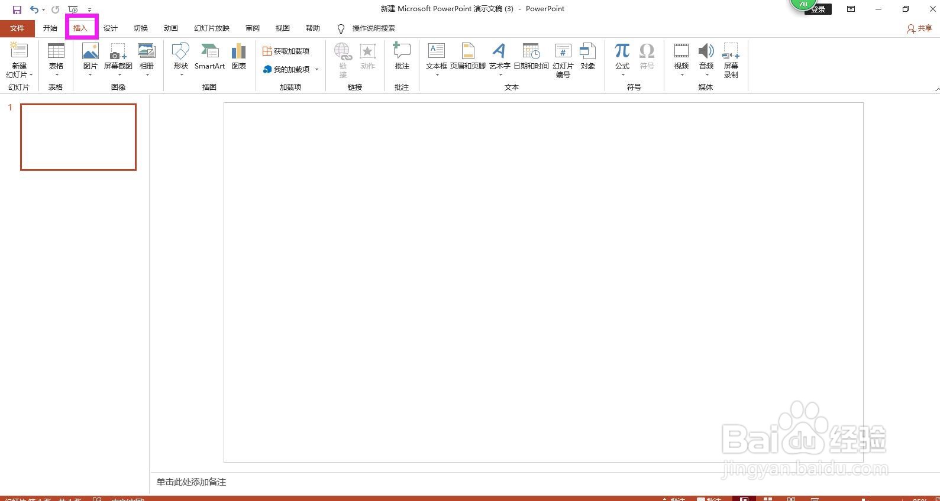Click the 操作说明搜索 search box
Screen dimensions: 940x501
pos(374,28)
